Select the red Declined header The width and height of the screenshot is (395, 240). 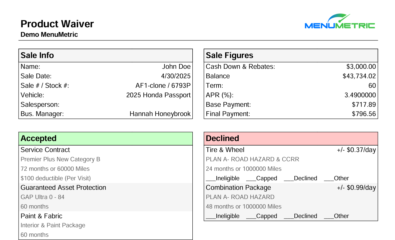(291, 138)
